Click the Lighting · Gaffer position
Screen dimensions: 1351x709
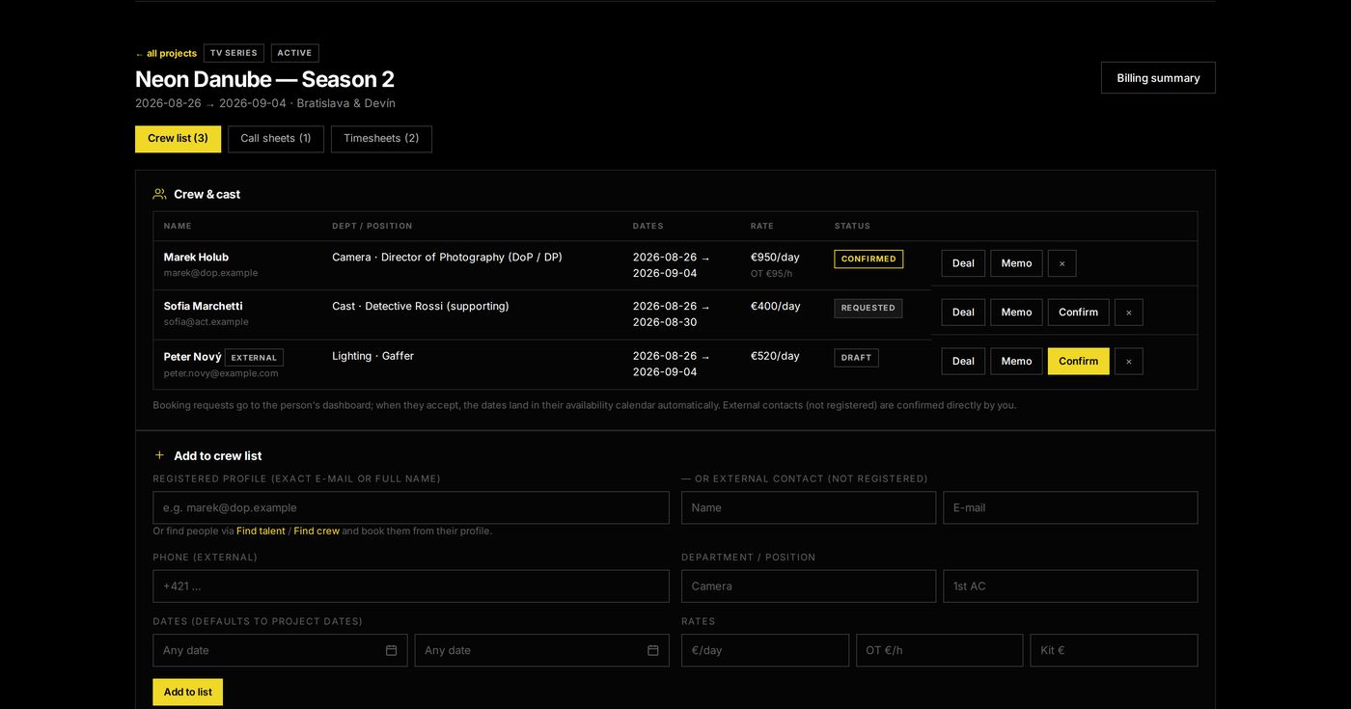pos(372,356)
